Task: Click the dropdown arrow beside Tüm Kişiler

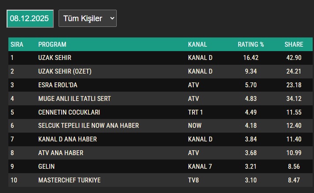Action: click(x=112, y=18)
